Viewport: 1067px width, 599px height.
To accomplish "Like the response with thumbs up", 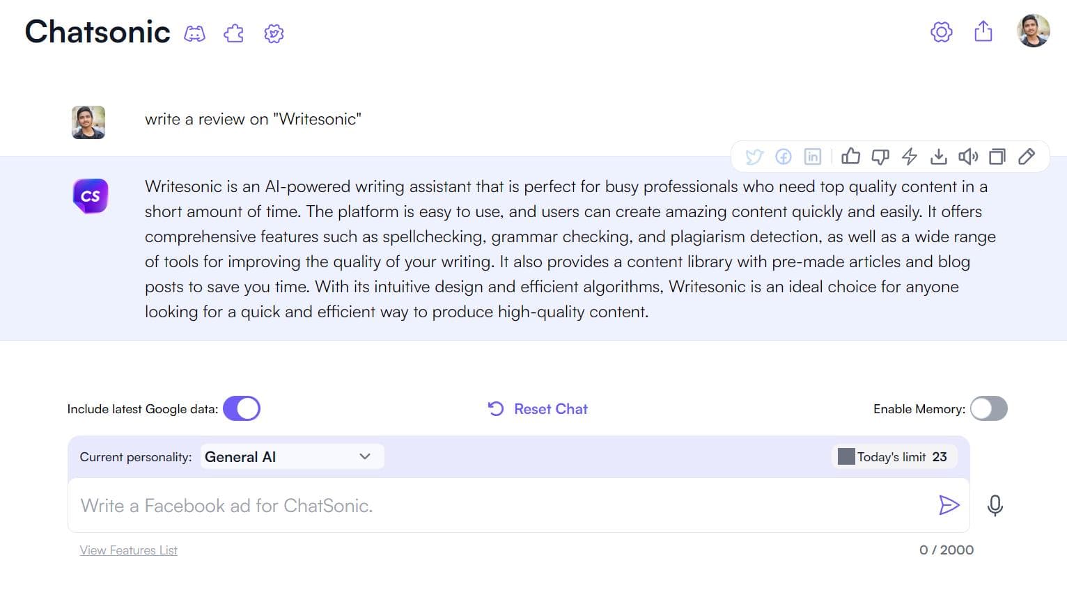I will 850,157.
